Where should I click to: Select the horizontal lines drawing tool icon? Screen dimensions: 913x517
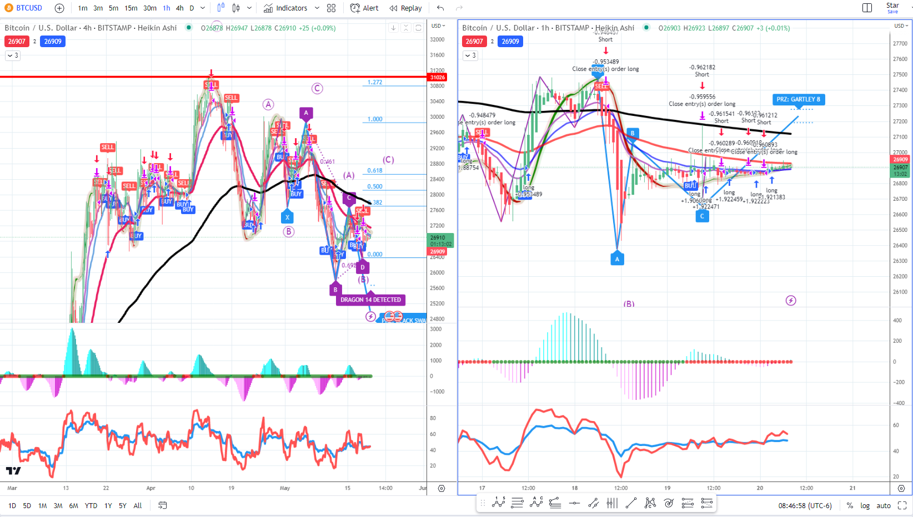[x=517, y=503]
